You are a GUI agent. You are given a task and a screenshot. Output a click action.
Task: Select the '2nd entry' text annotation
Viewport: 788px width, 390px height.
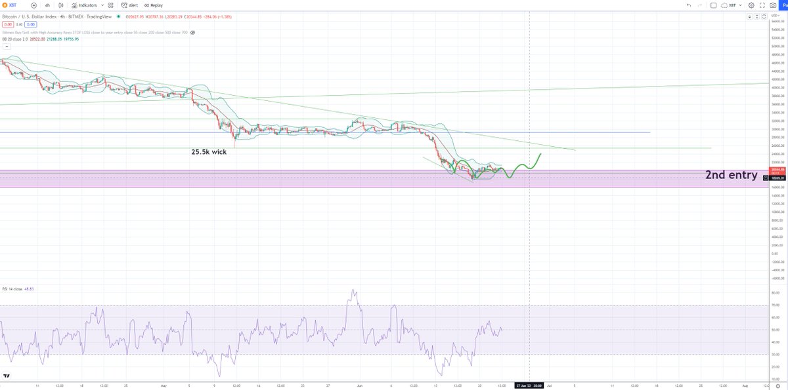coord(731,175)
